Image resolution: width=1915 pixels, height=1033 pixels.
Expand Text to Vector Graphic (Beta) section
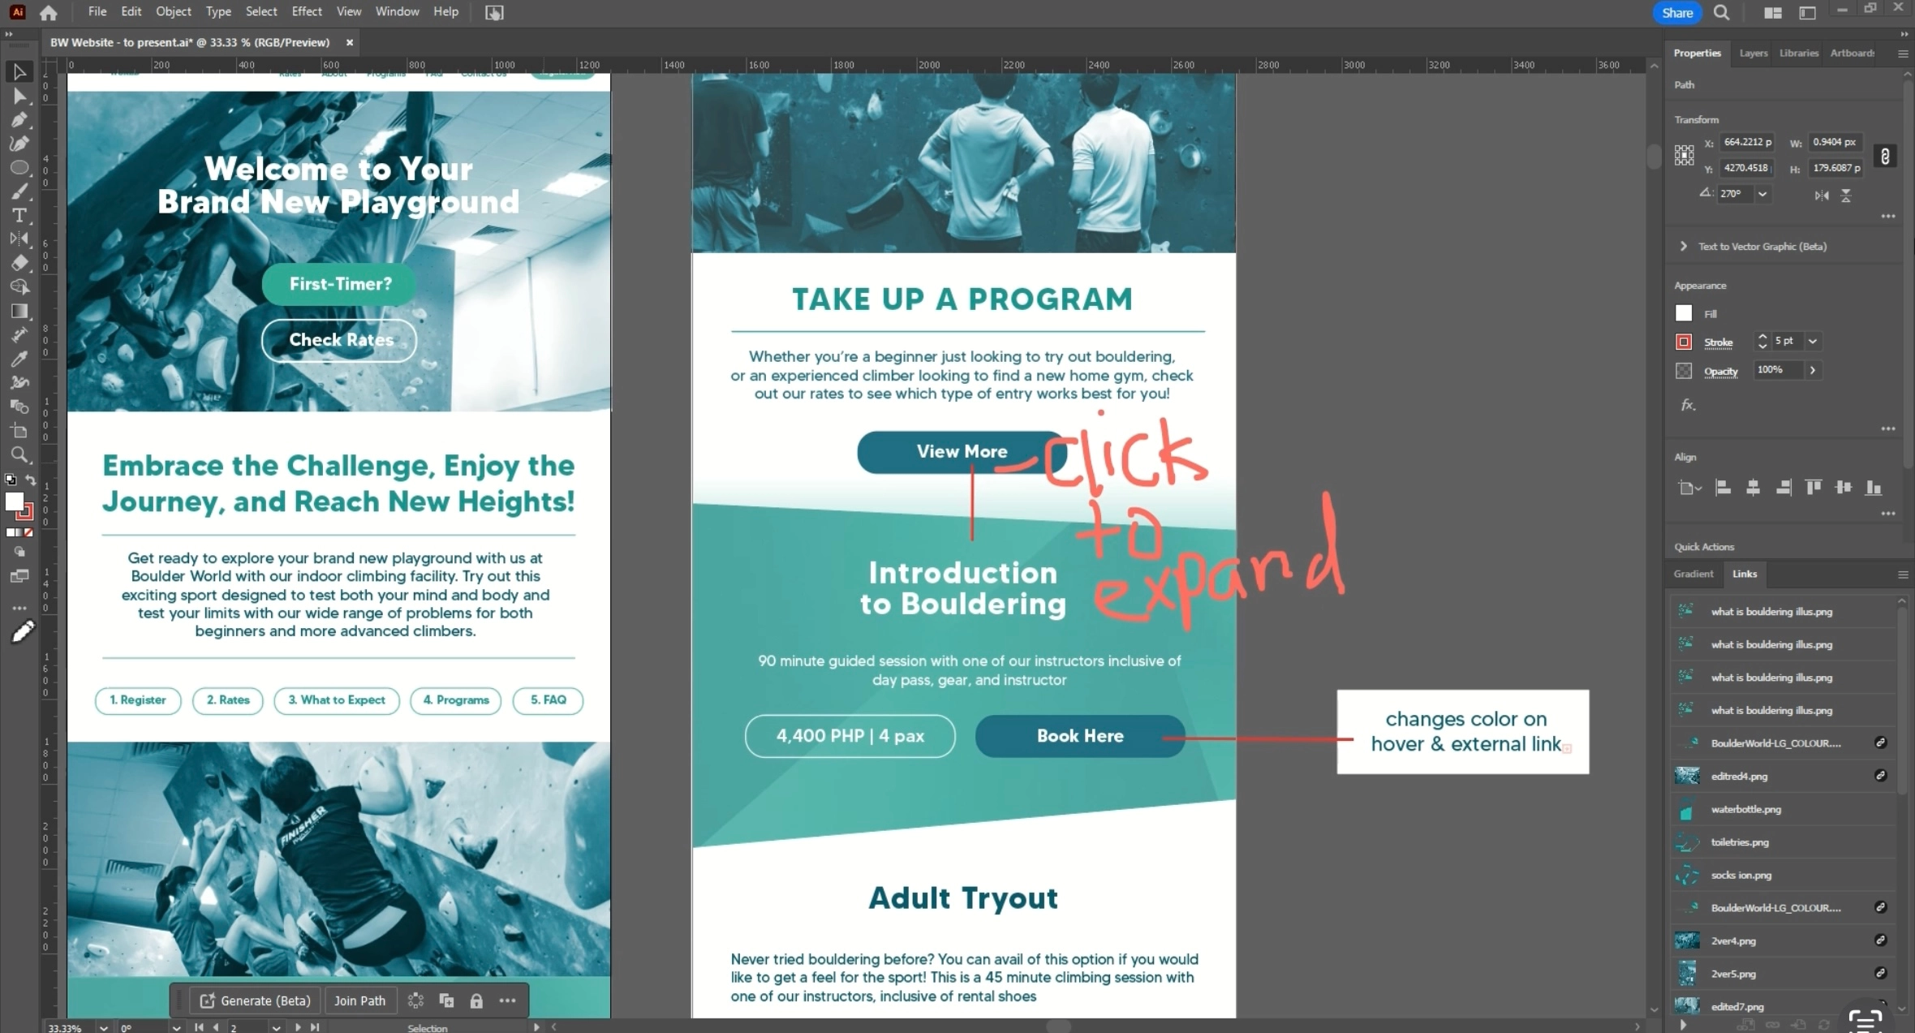[1683, 246]
